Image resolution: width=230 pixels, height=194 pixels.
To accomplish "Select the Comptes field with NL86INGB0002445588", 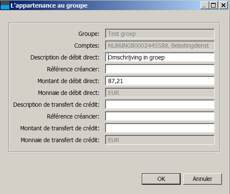I will pos(160,46).
